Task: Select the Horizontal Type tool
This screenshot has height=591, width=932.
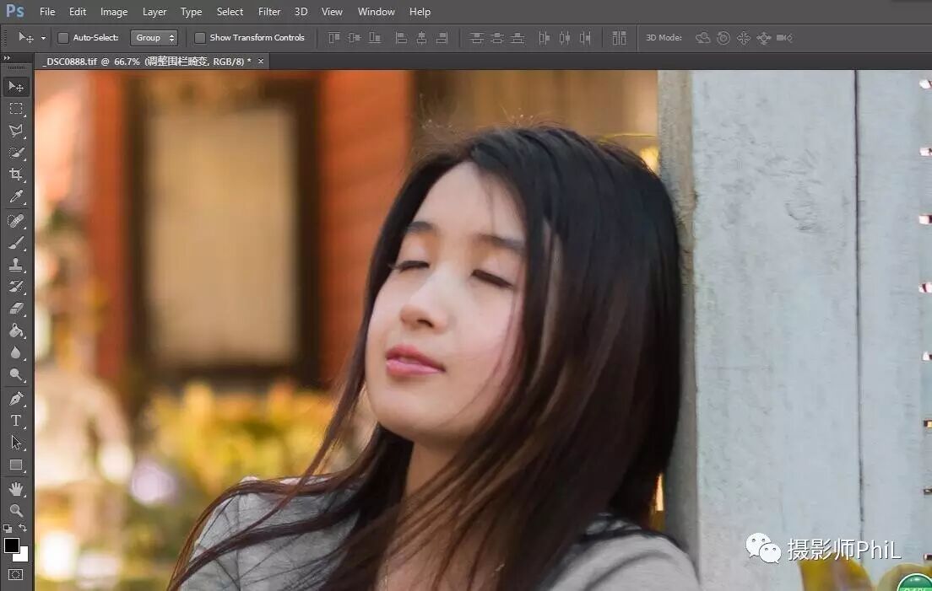Action: [16, 420]
